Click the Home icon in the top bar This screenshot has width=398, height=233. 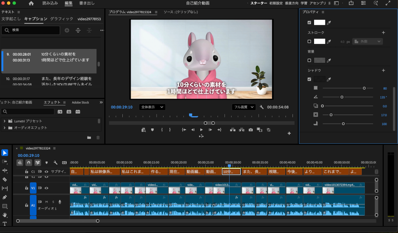coord(31,3)
